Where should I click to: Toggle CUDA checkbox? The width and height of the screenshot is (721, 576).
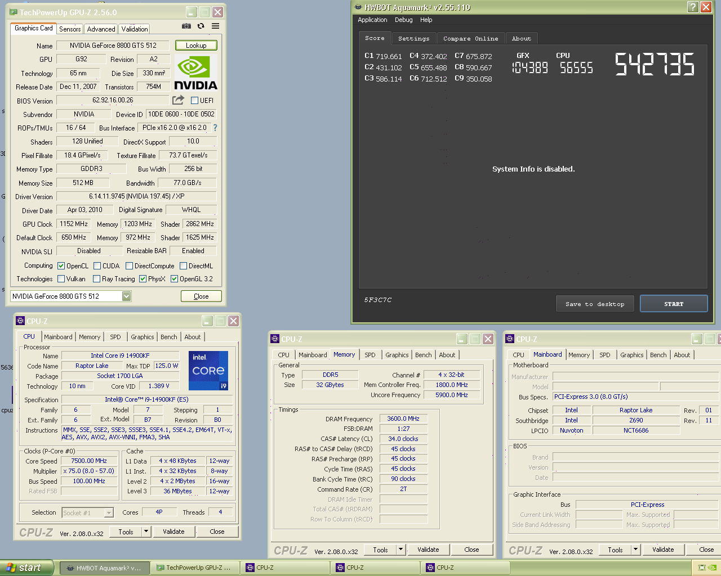click(x=97, y=266)
